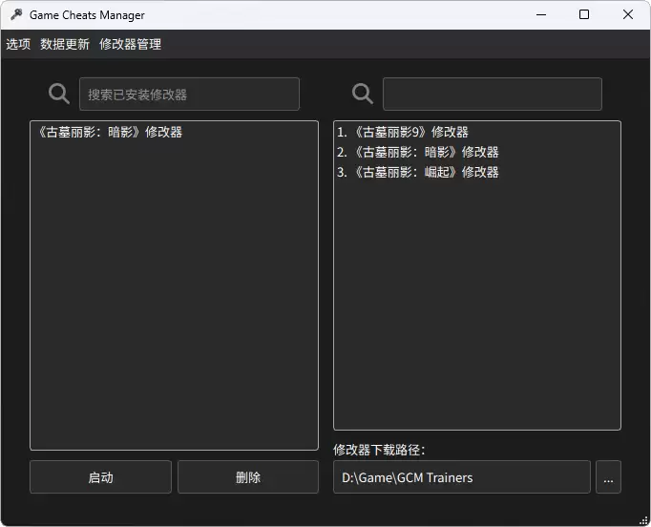Select installed 《古墓丽影：暗影》修改器 entry
The image size is (651, 527).
tap(175, 132)
